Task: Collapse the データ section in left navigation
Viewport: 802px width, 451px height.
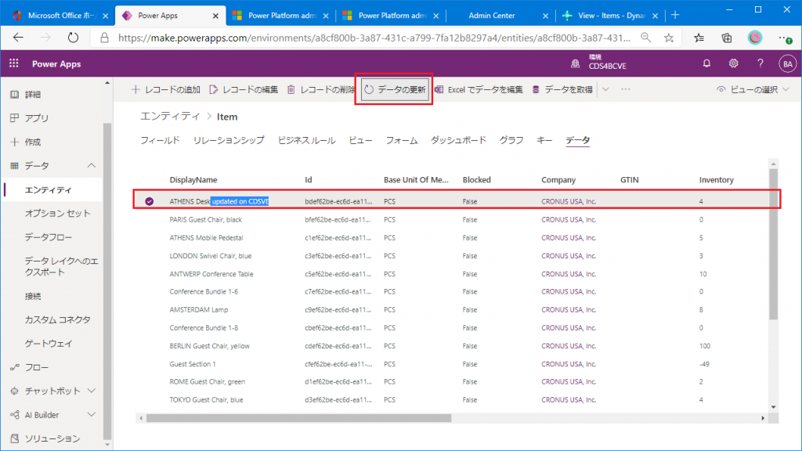Action: tap(91, 166)
